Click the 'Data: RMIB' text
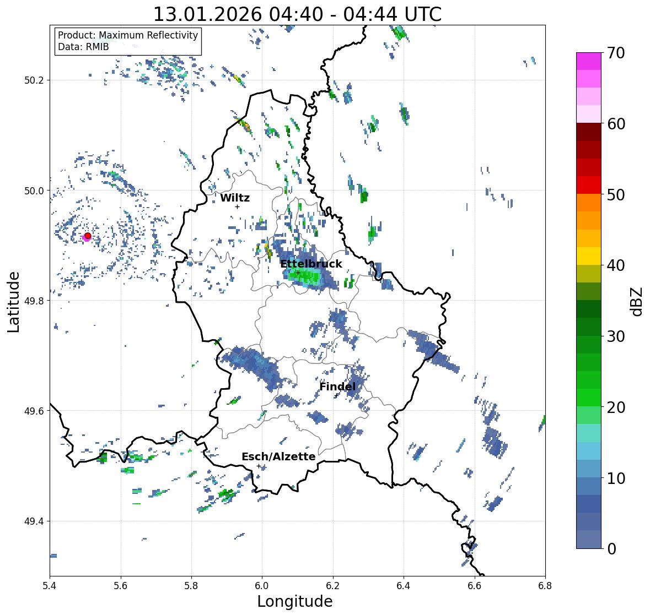Screen dimensions: 650x615 coord(83,47)
